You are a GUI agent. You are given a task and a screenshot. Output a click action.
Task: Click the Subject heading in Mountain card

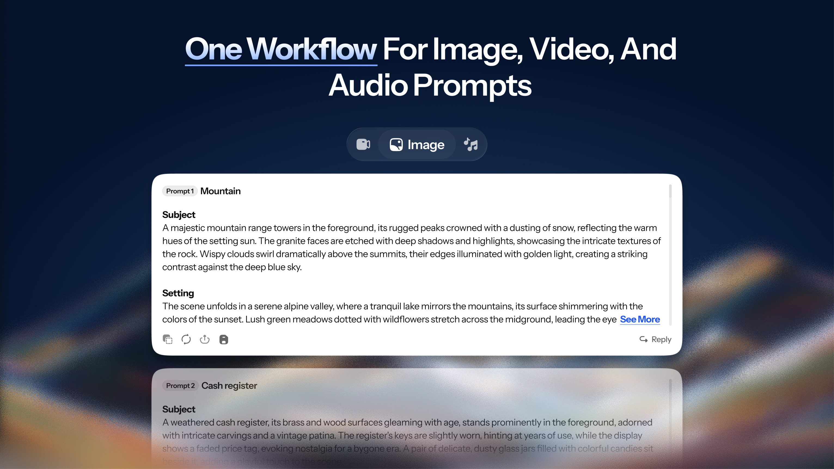179,214
